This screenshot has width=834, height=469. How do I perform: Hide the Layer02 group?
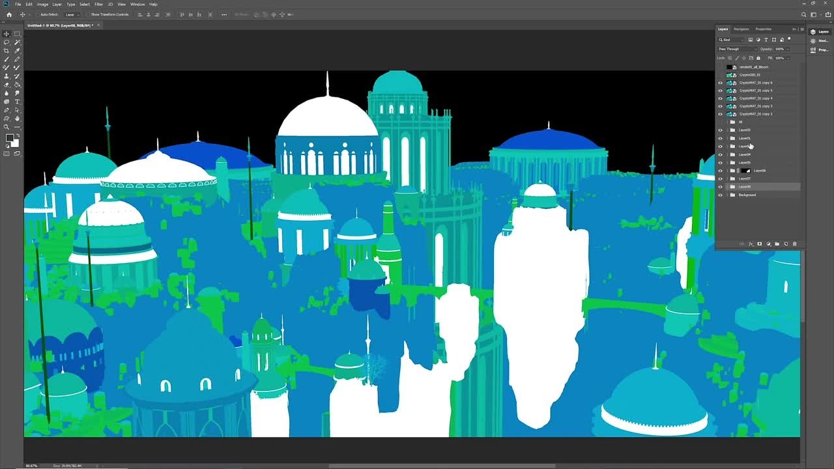[720, 130]
